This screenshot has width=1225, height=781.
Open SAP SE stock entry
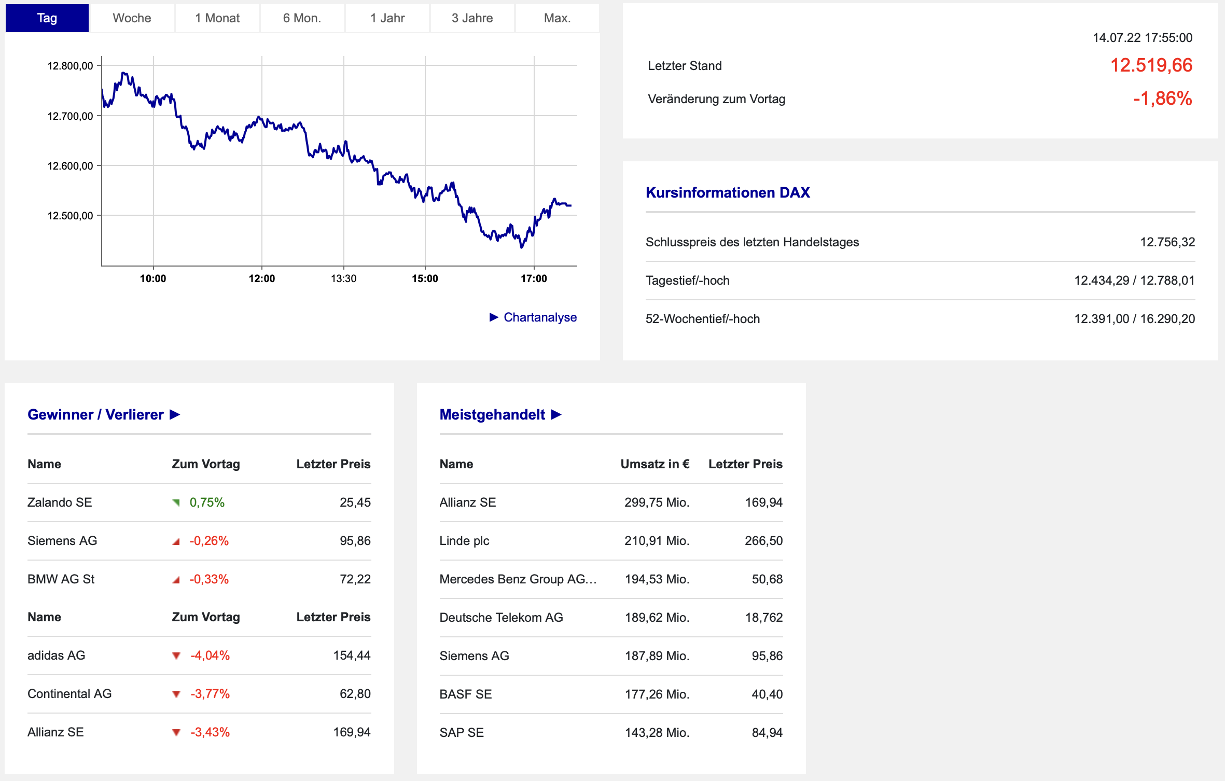[x=462, y=733]
